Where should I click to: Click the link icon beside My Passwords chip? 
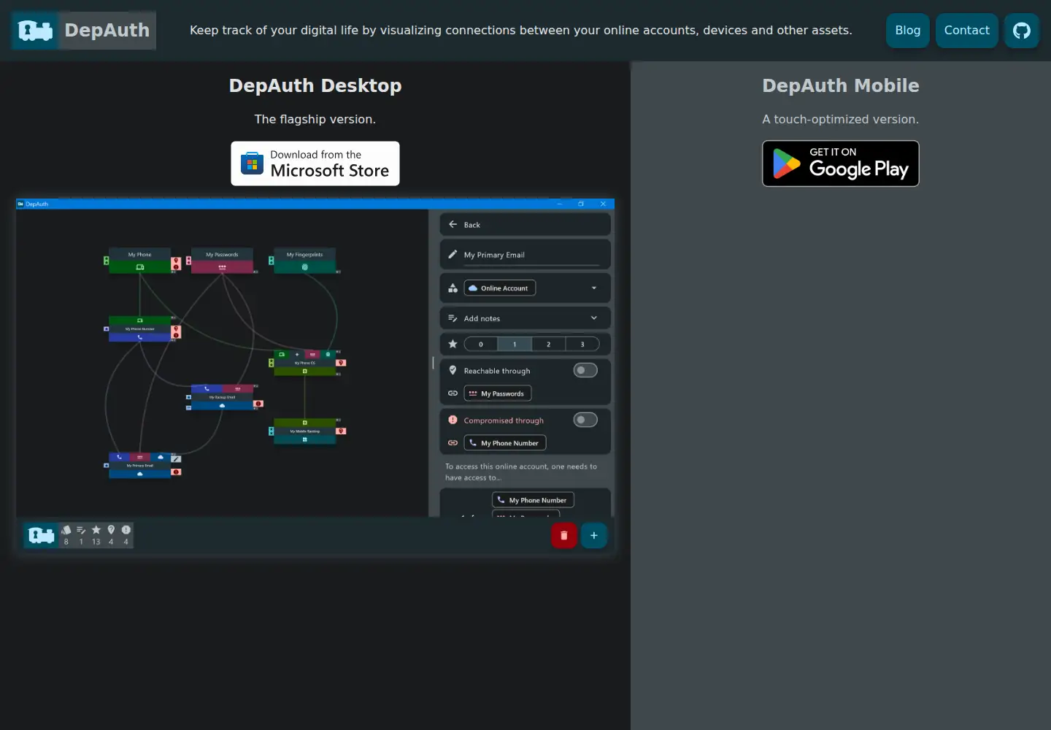click(453, 393)
